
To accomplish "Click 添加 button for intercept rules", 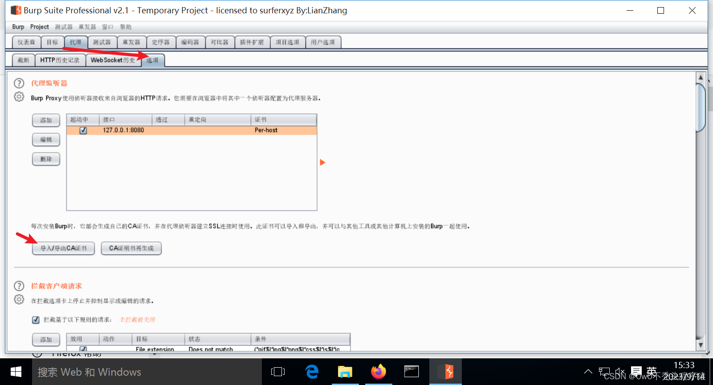I will coord(46,340).
